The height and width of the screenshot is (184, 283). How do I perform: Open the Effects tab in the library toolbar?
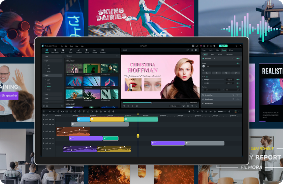tap(87, 51)
